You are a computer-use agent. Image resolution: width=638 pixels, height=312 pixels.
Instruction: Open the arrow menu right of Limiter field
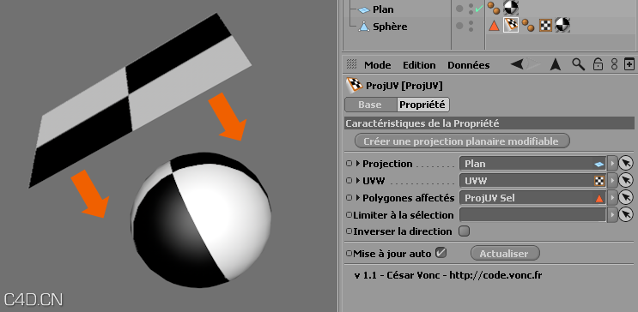[x=612, y=215]
